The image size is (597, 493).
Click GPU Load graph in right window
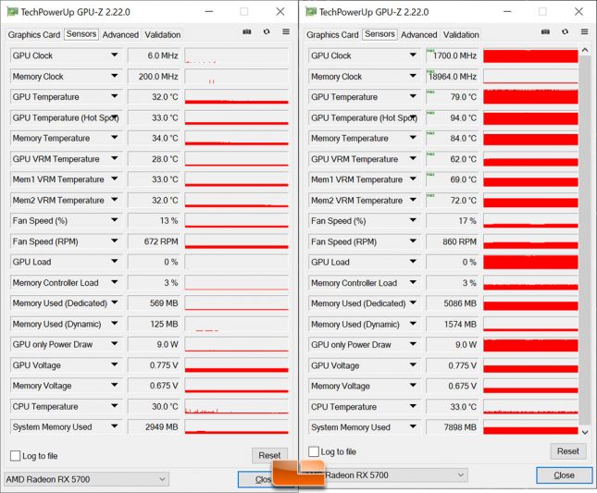530,262
